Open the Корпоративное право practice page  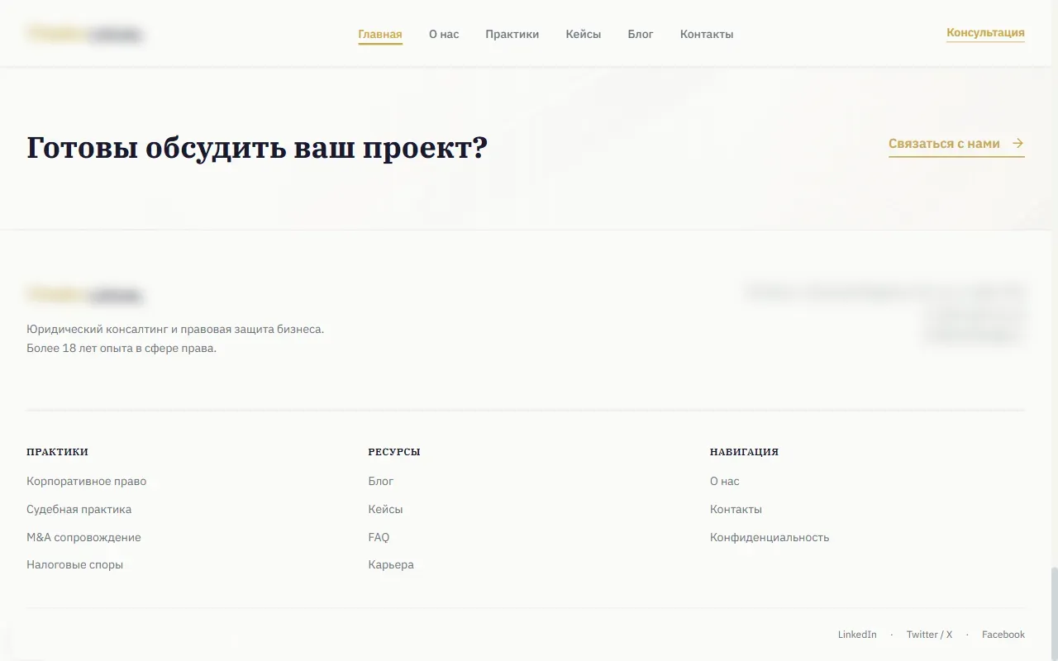(86, 481)
